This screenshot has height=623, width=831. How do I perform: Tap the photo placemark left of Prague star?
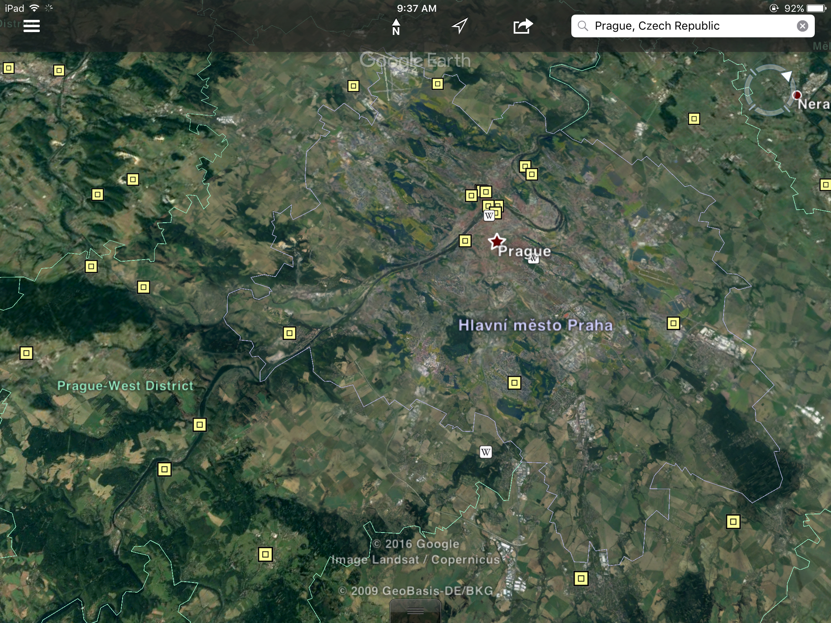[465, 241]
